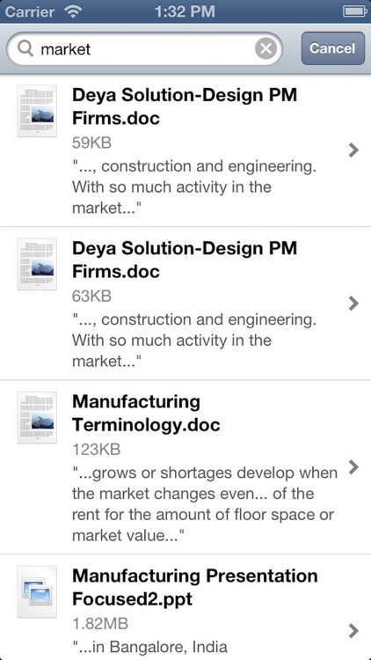Open Manufacturing Presentation Focused2.ppt title
The image size is (371, 660).
[195, 587]
